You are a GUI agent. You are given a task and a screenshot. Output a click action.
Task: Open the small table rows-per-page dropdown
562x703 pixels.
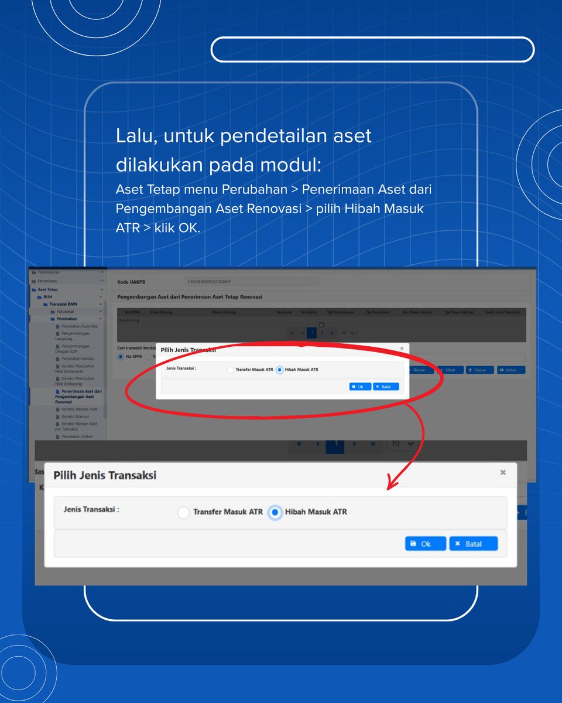coord(348,333)
